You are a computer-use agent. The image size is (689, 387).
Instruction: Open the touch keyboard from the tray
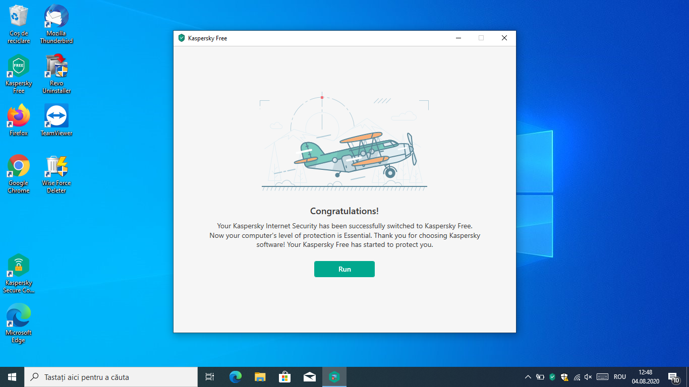click(602, 377)
